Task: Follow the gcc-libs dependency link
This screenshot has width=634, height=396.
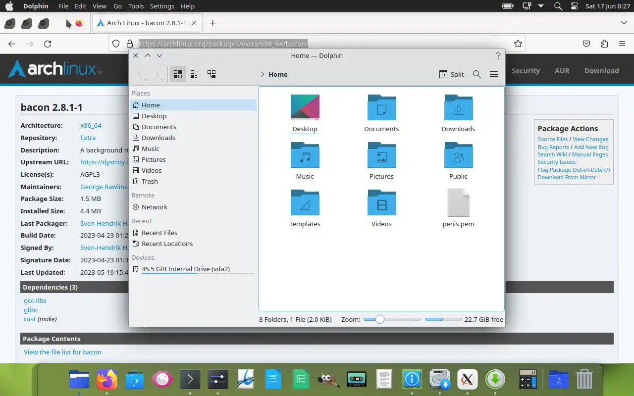Action: coord(35,300)
